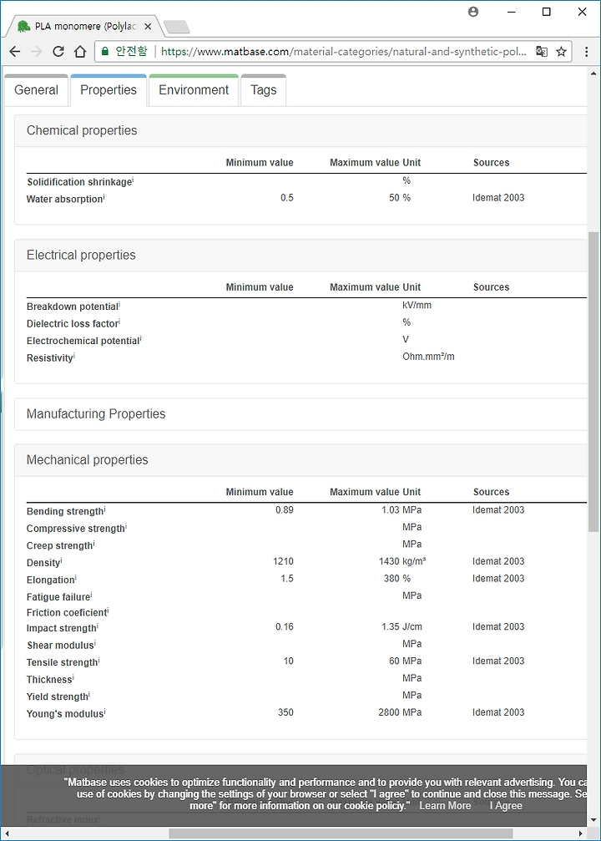Viewport: 601px width, 841px height.
Task: Show info for Dielectric loss factor
Action: pyautogui.click(x=119, y=321)
